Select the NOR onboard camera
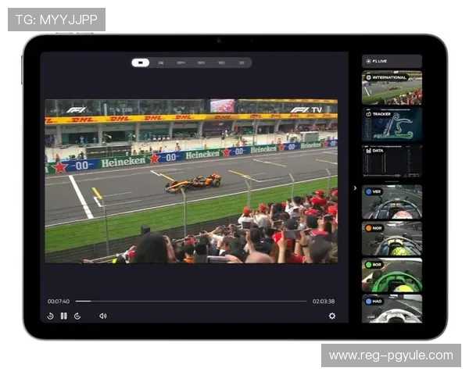 pyautogui.click(x=392, y=238)
